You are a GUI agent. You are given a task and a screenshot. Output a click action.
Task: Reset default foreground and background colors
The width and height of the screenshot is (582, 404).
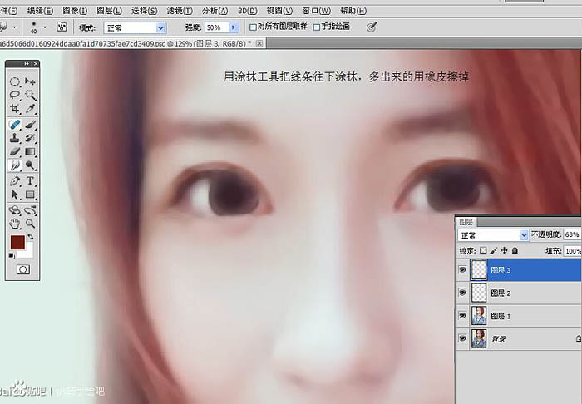12,255
